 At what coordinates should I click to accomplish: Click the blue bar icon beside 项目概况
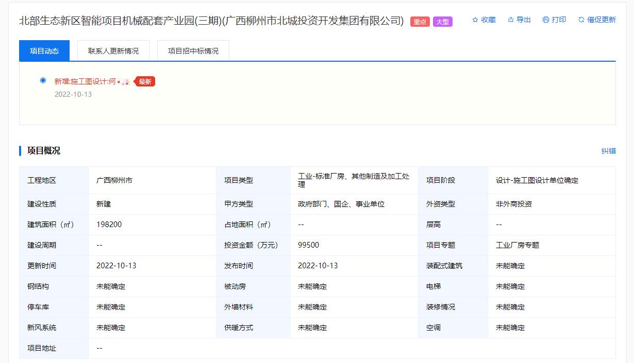(x=21, y=150)
